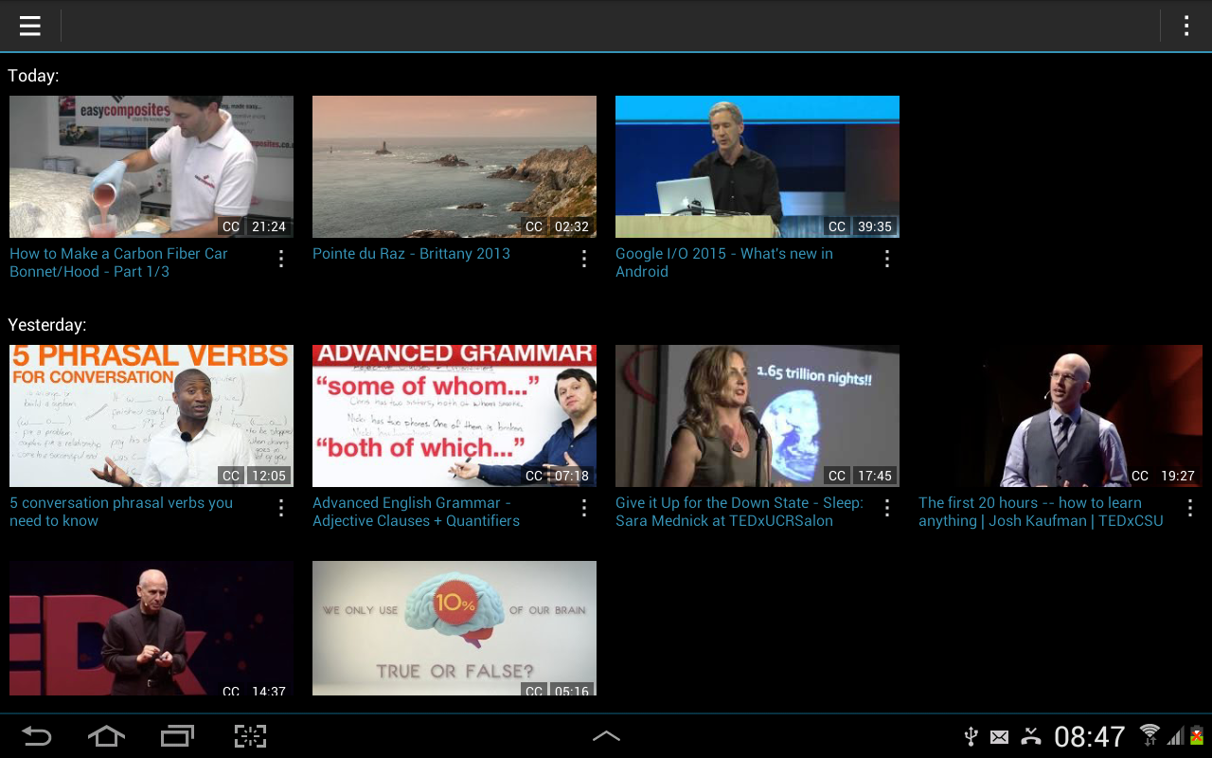
Task: Open the recent apps button
Action: pyautogui.click(x=177, y=736)
